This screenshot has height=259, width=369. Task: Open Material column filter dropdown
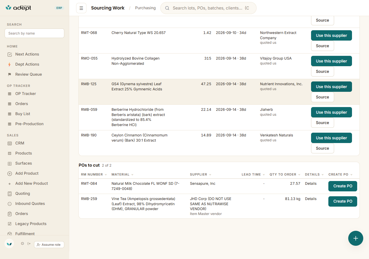[x=132, y=175]
